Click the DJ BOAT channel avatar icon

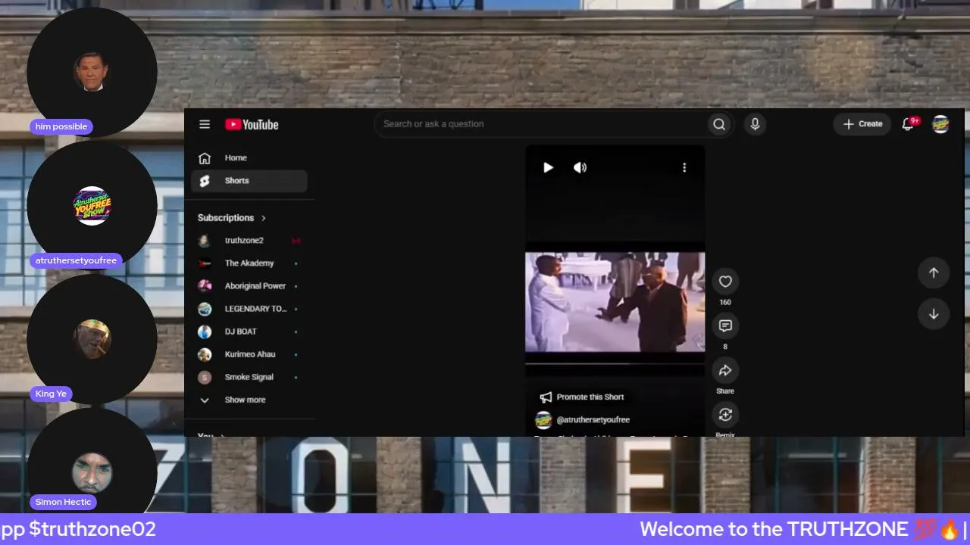point(205,332)
